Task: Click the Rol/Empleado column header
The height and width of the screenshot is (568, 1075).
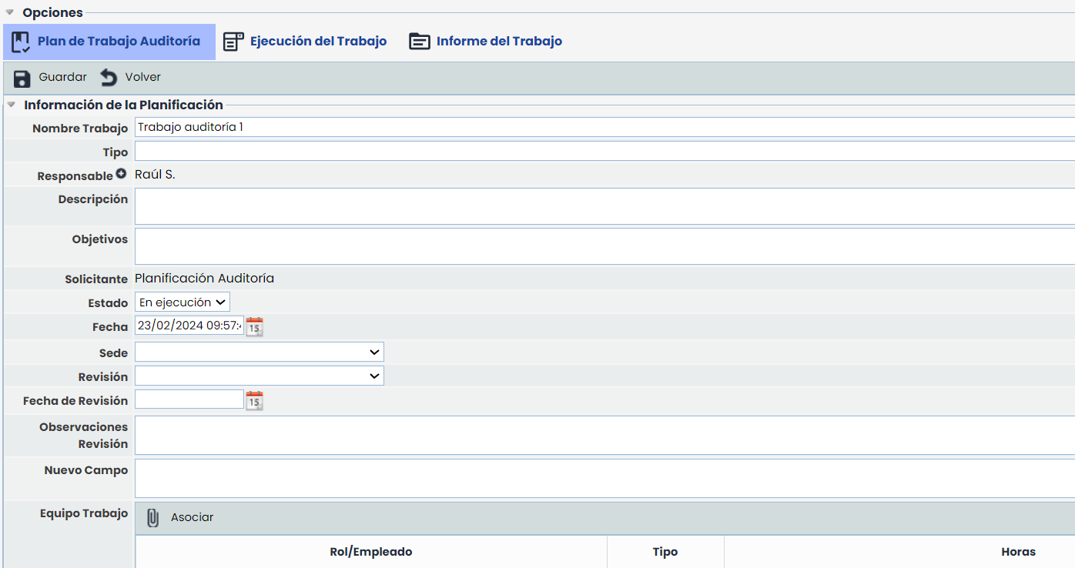Action: (370, 552)
